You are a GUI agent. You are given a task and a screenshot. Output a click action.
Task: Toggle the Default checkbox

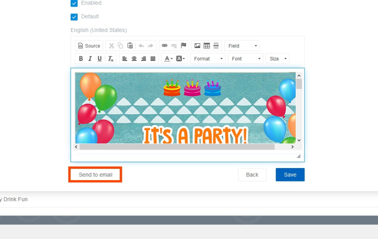pos(74,17)
